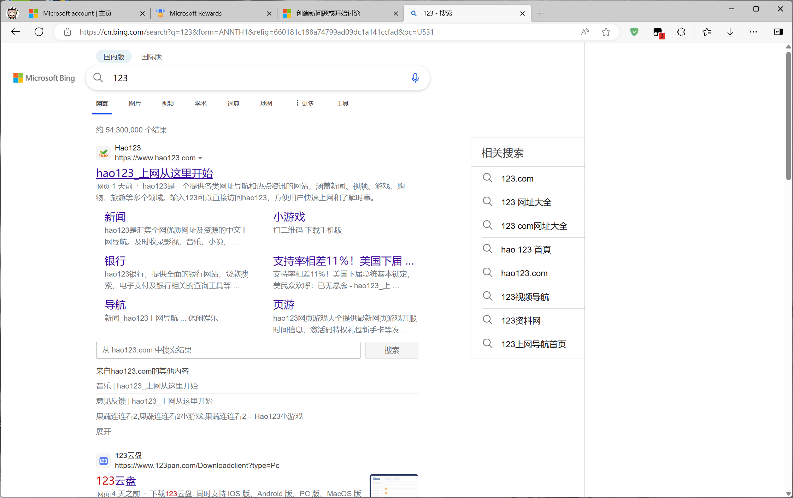Search related 123视频导航
The image size is (793, 498).
click(525, 297)
